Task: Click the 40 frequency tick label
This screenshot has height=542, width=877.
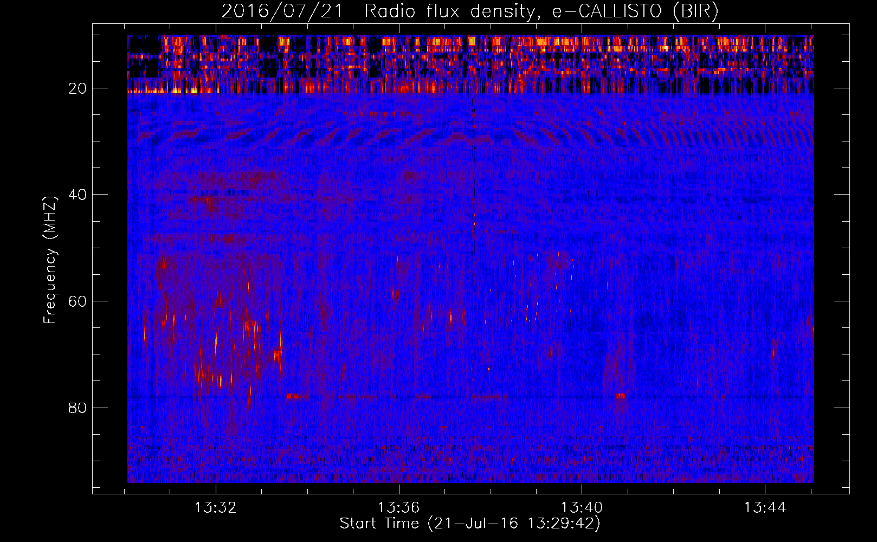Action: point(78,195)
